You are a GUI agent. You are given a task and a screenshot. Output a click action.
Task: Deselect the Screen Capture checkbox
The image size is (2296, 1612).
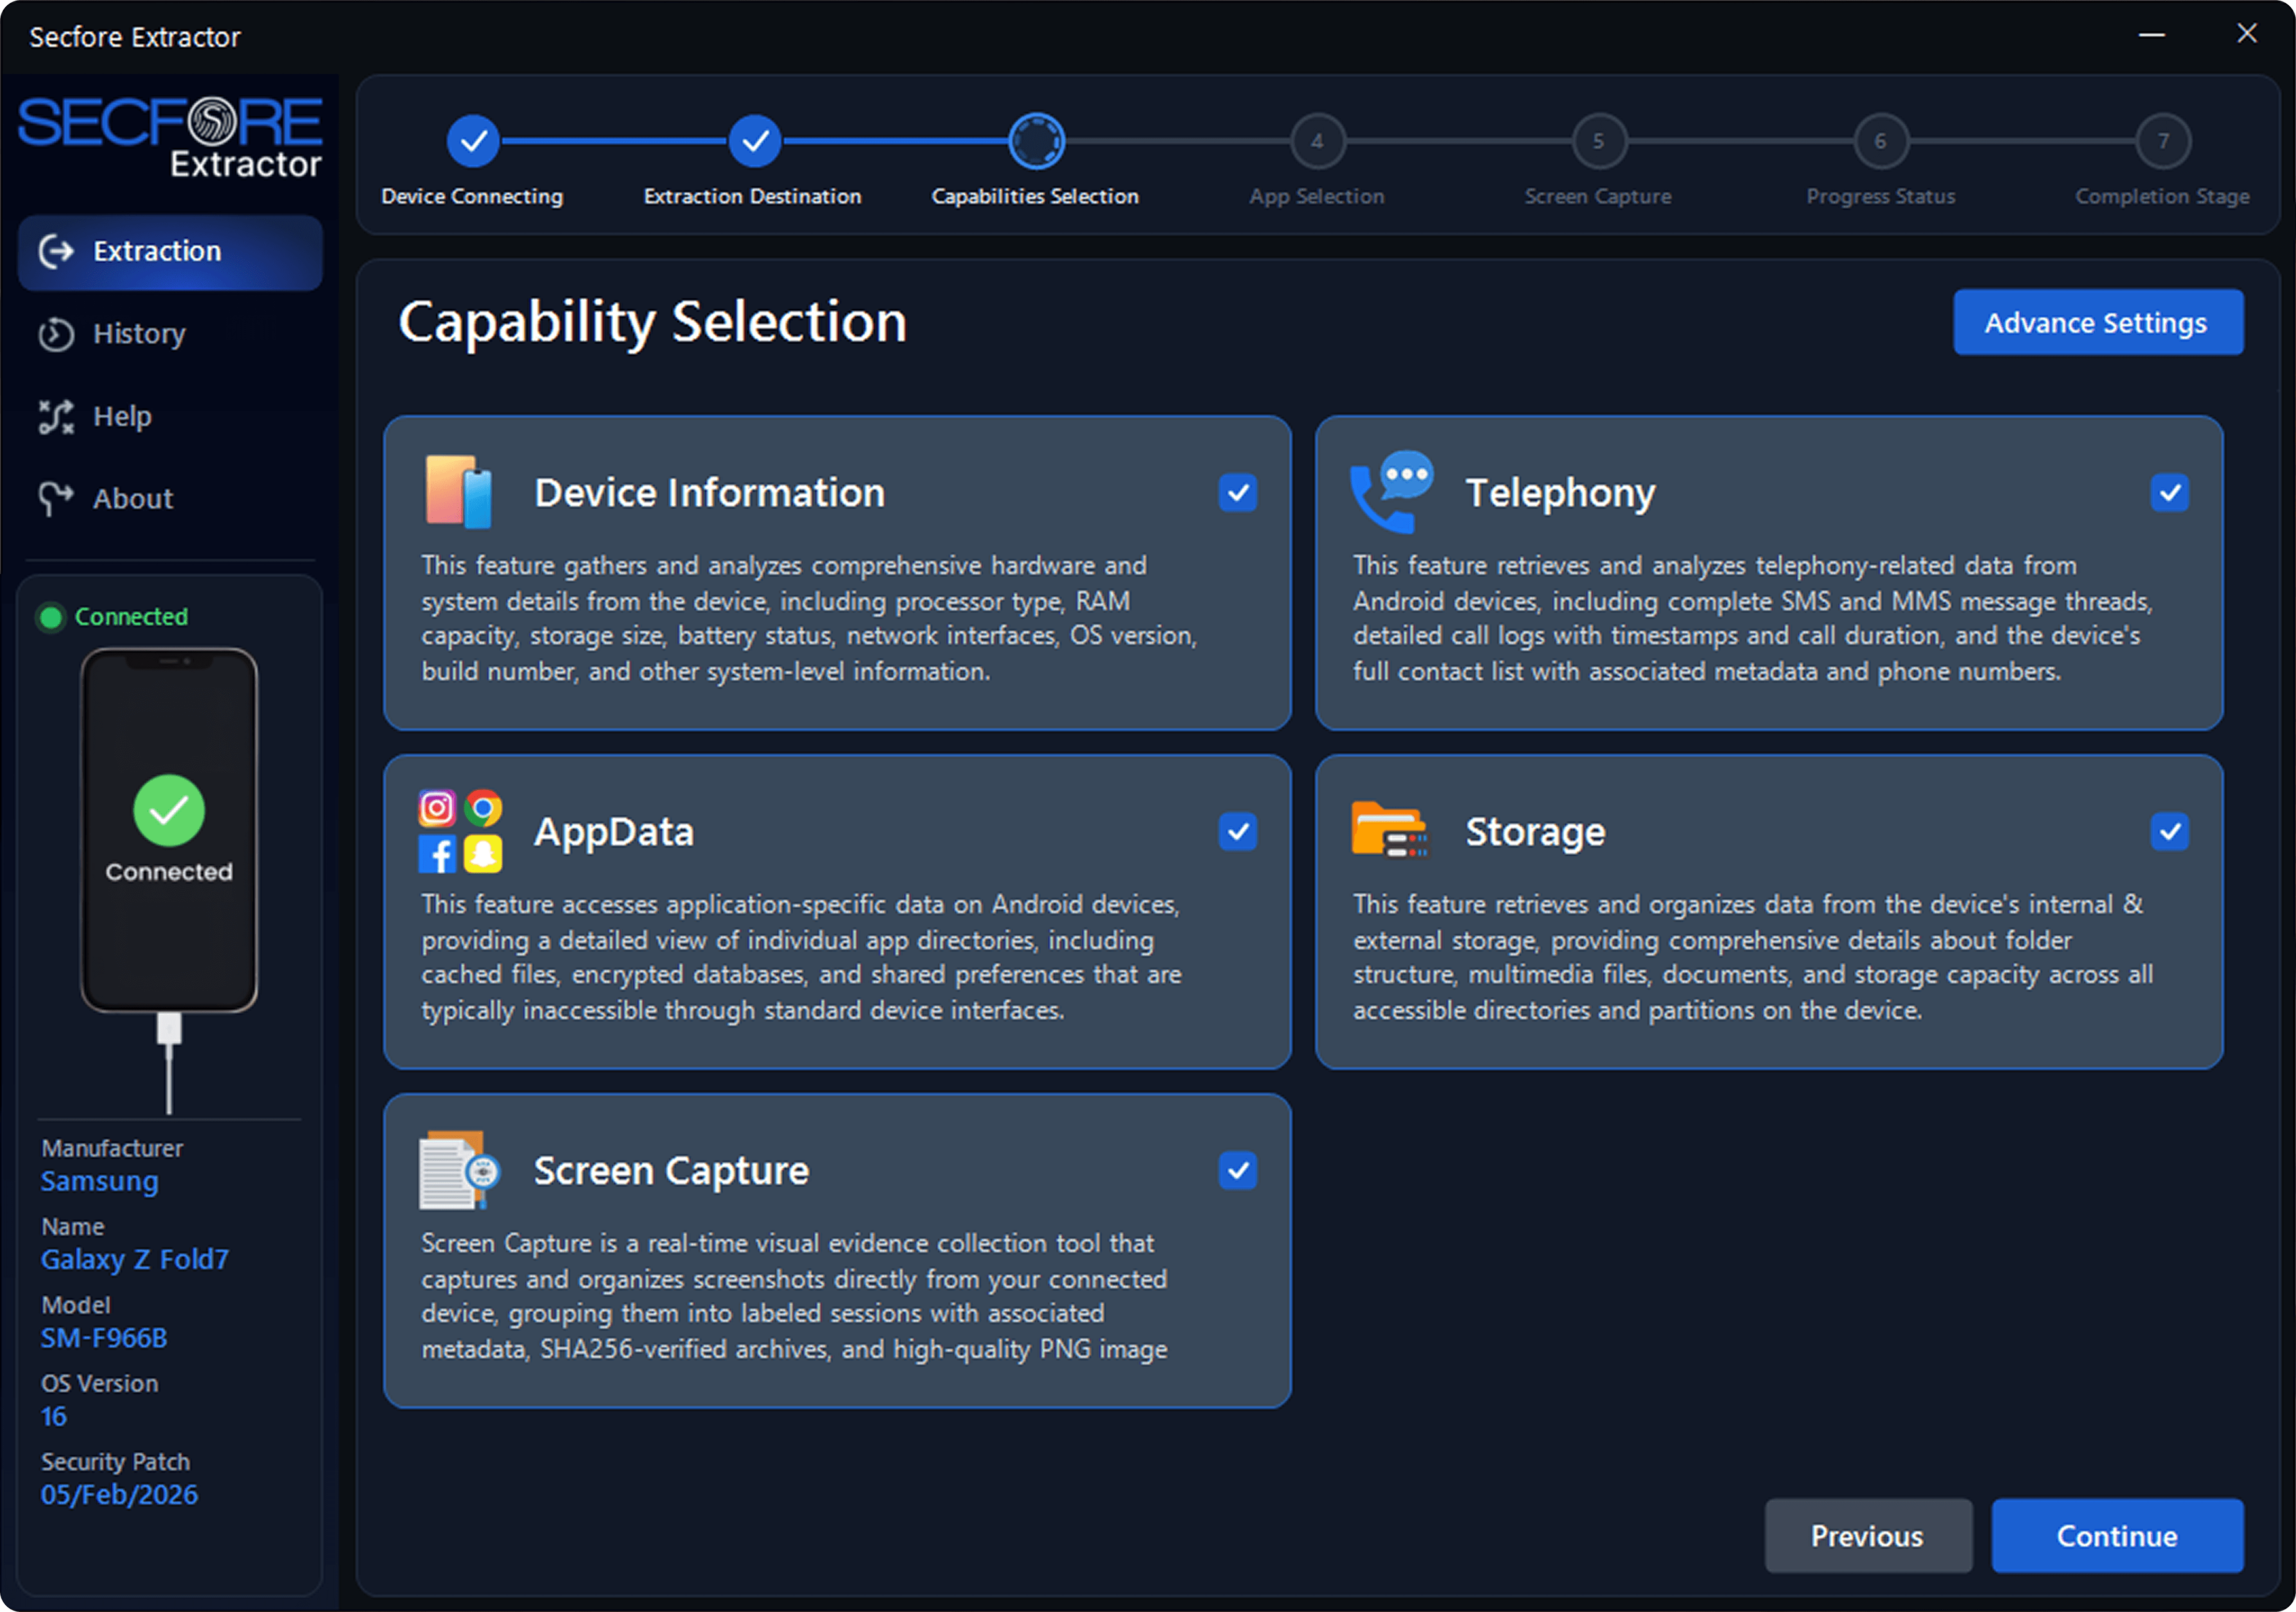pos(1237,1170)
